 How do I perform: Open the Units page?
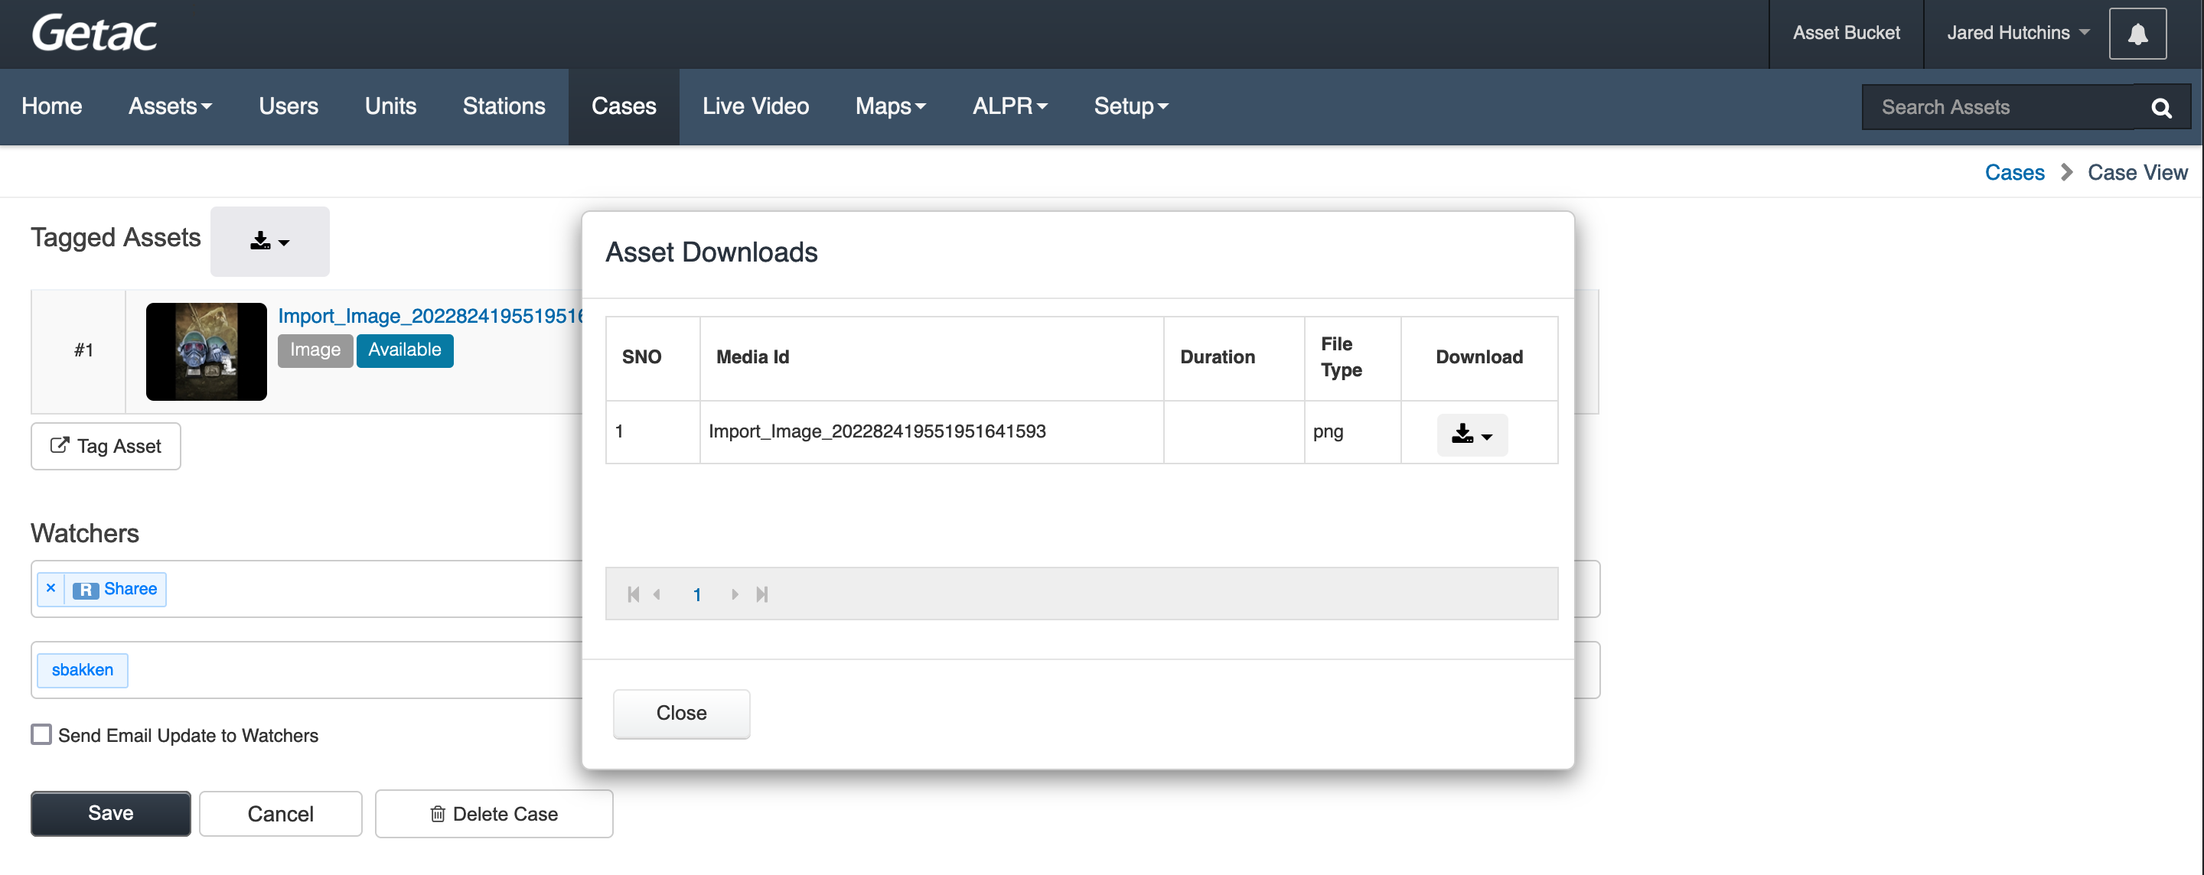point(390,106)
